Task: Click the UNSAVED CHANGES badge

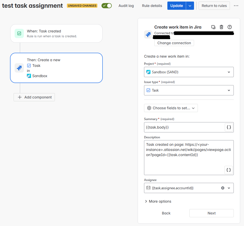Action: (x=82, y=6)
